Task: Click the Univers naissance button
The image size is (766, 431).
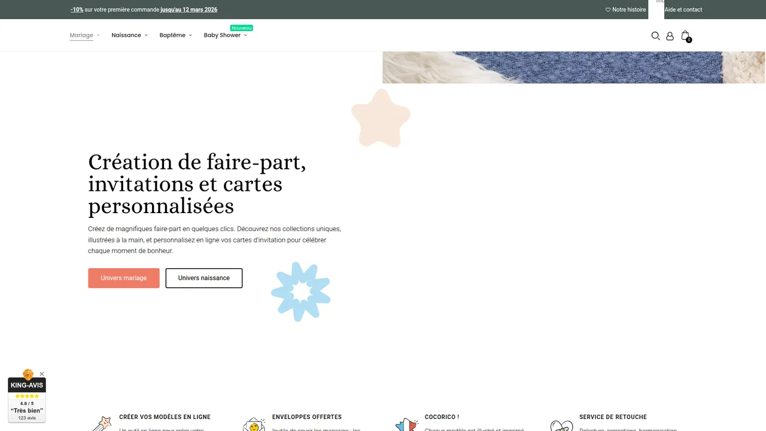Action: click(204, 278)
